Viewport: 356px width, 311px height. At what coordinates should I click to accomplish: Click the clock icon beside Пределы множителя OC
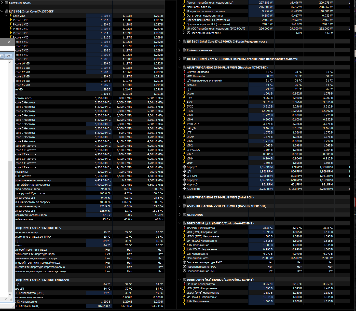[x=188, y=33]
